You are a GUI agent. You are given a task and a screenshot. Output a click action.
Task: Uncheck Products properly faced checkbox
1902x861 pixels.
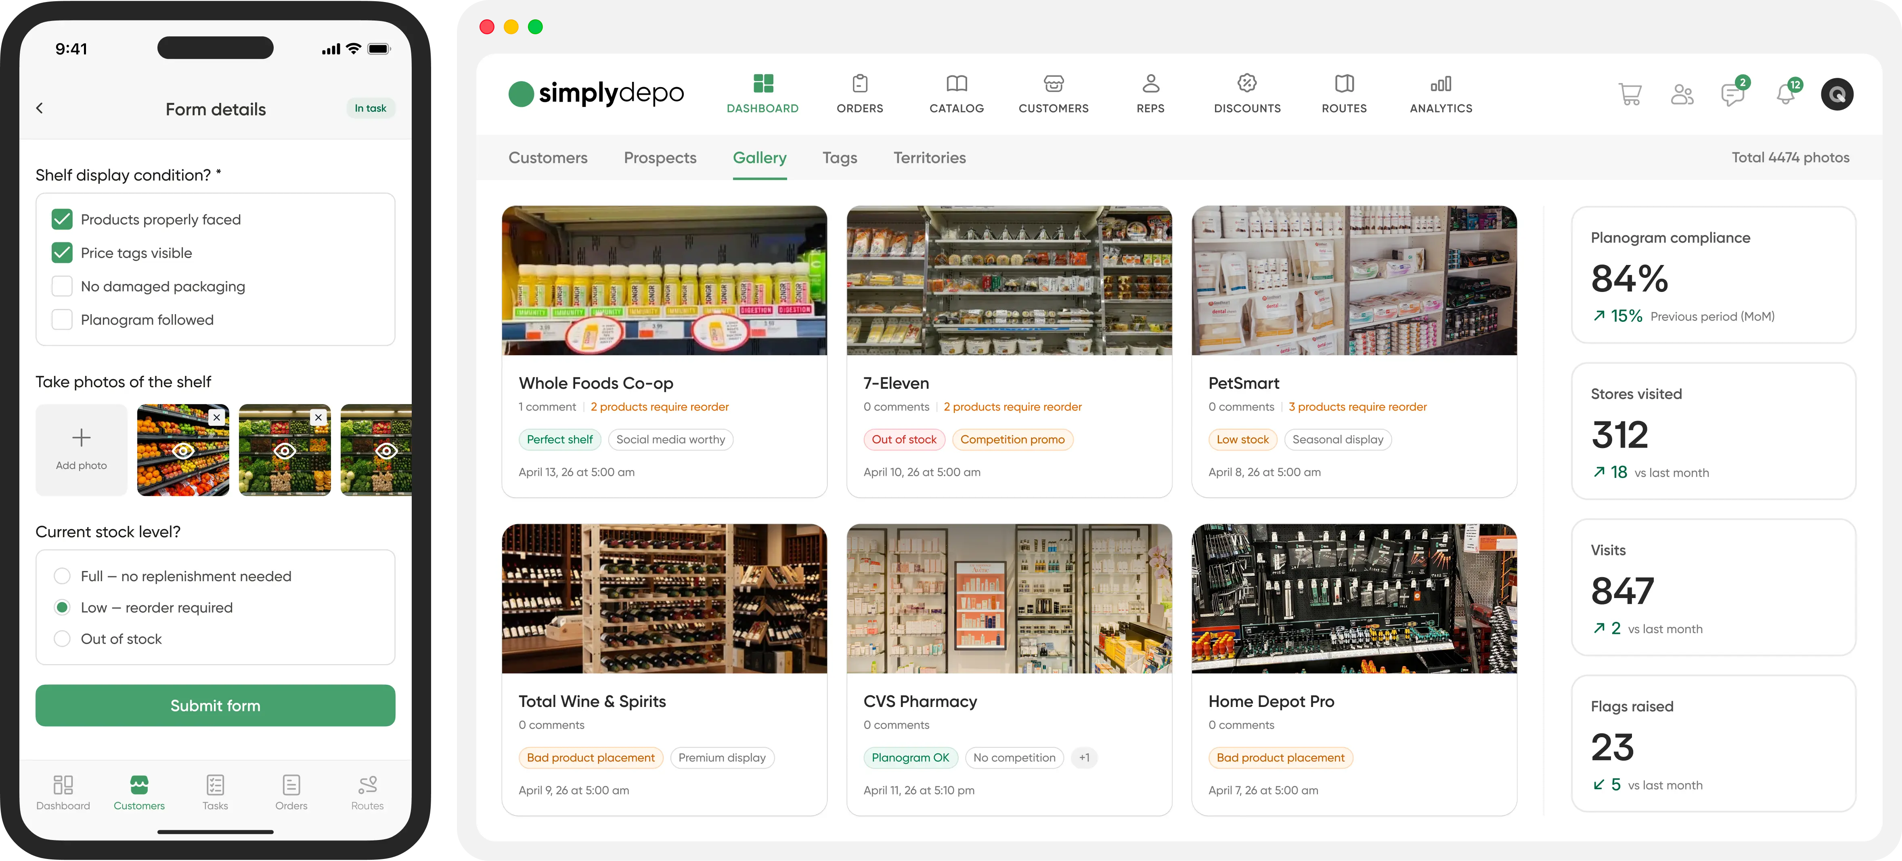62,219
